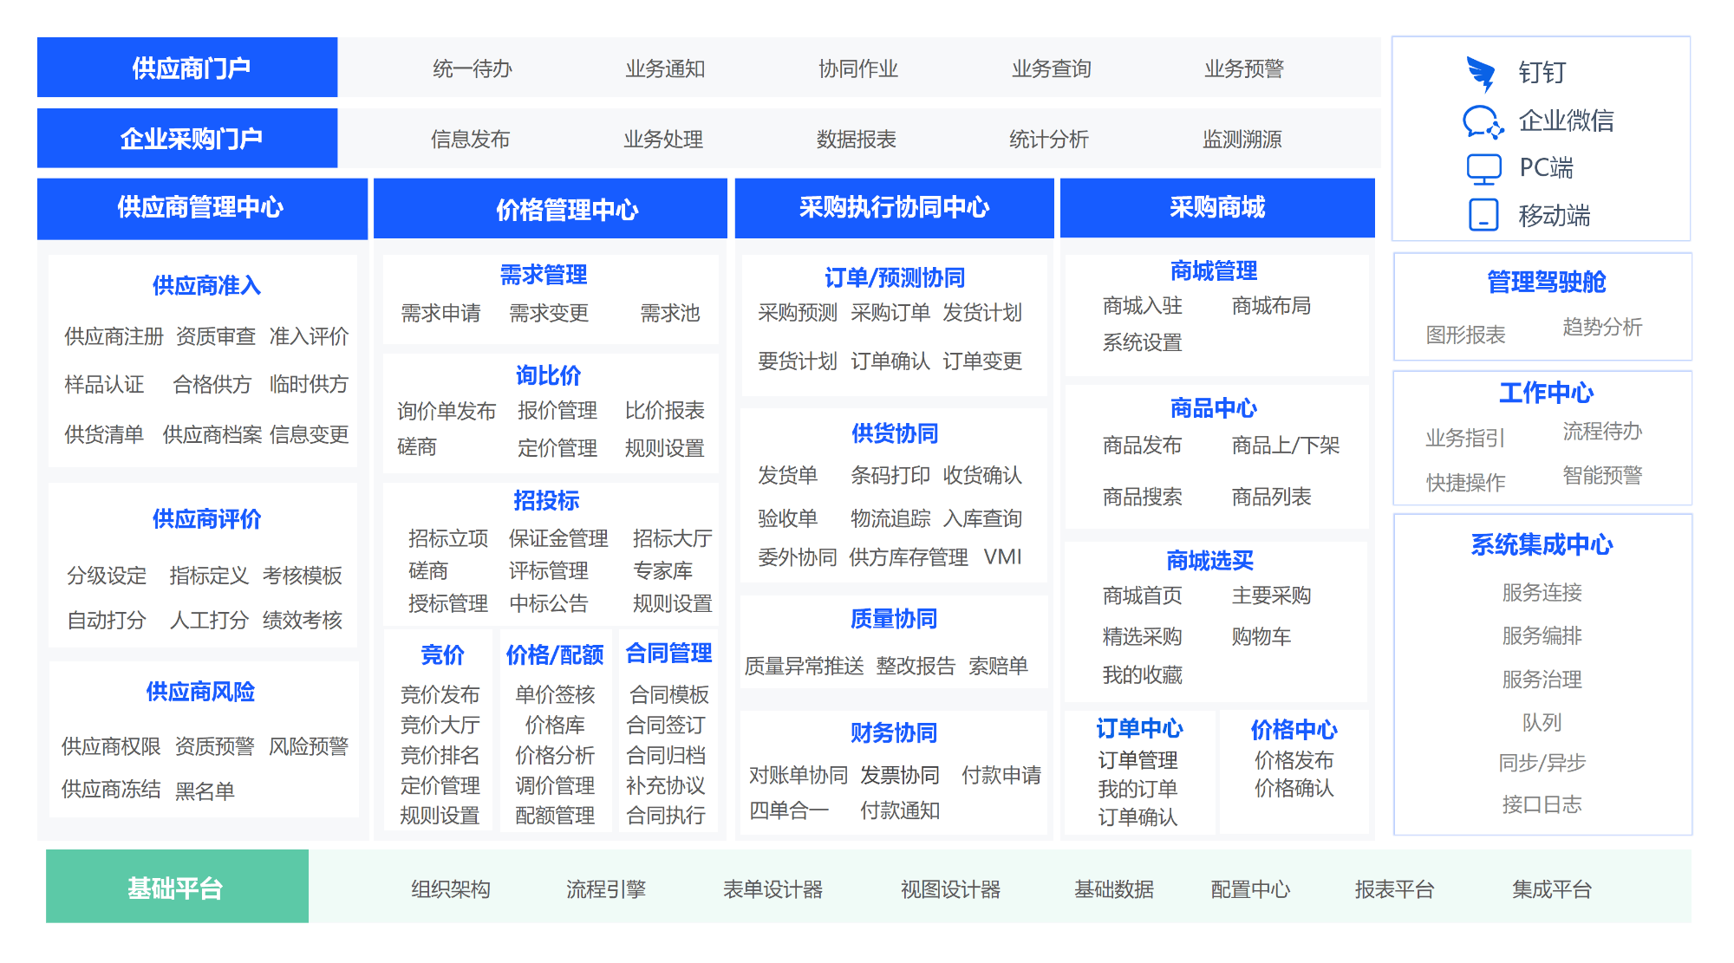
Task: Open 订单/预测协同 section title
Action: coord(895,277)
